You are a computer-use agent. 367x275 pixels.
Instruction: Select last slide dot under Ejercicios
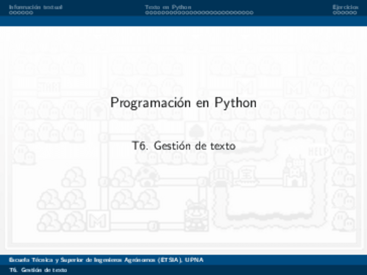click(355, 13)
